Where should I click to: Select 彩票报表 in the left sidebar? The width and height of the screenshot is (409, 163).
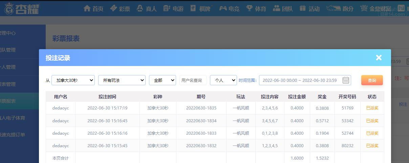[8, 101]
